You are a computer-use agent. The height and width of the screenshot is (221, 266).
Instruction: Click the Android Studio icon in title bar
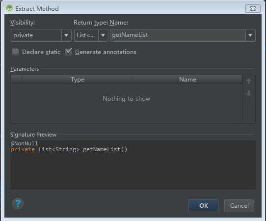click(x=9, y=8)
